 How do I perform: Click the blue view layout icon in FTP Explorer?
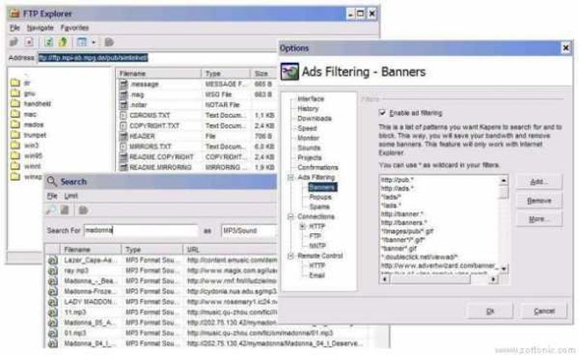point(82,42)
